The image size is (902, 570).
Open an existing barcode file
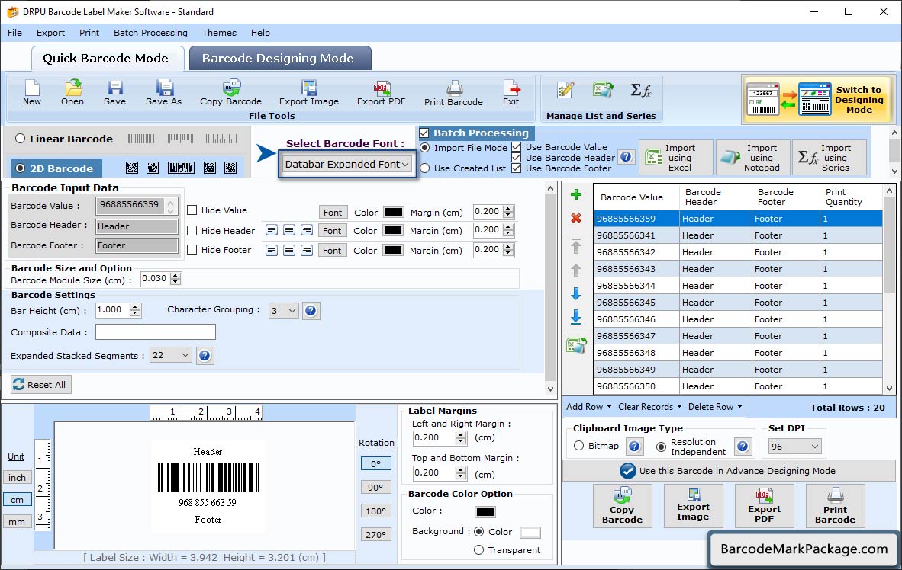coord(72,92)
